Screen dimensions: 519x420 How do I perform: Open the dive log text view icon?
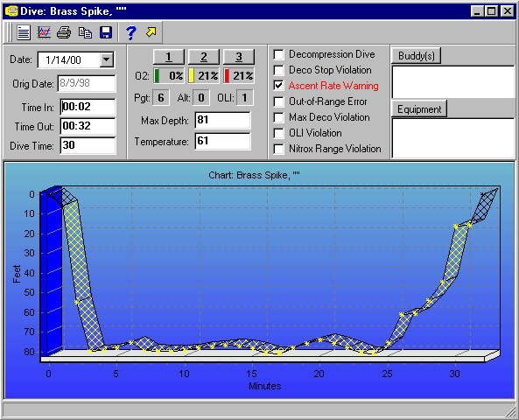[x=24, y=32]
